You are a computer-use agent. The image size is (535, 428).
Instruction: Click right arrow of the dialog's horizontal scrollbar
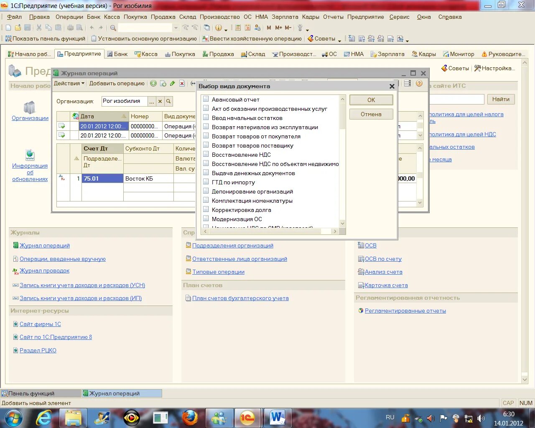tap(335, 231)
